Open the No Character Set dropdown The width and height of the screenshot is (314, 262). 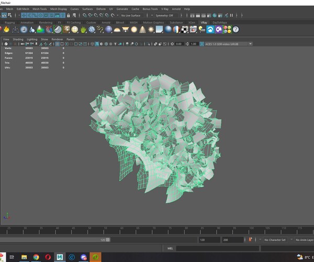point(275,240)
